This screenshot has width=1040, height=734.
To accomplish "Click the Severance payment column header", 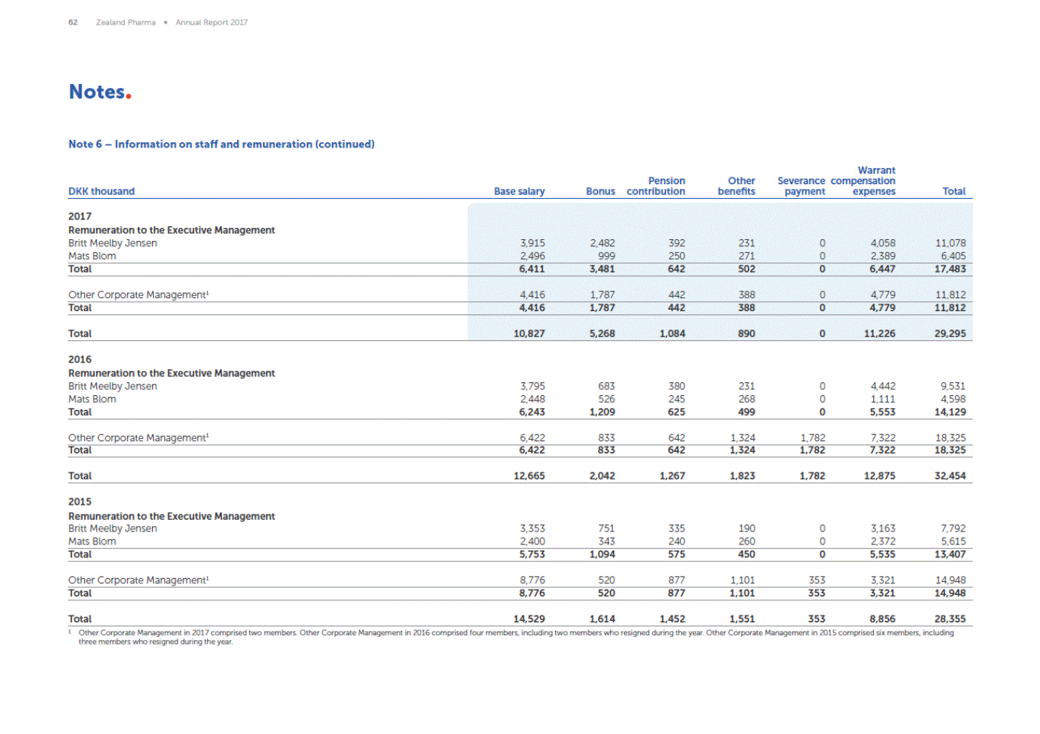I will pyautogui.click(x=801, y=187).
